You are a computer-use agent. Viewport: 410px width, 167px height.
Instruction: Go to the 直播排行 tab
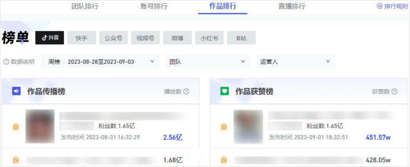pos(292,6)
